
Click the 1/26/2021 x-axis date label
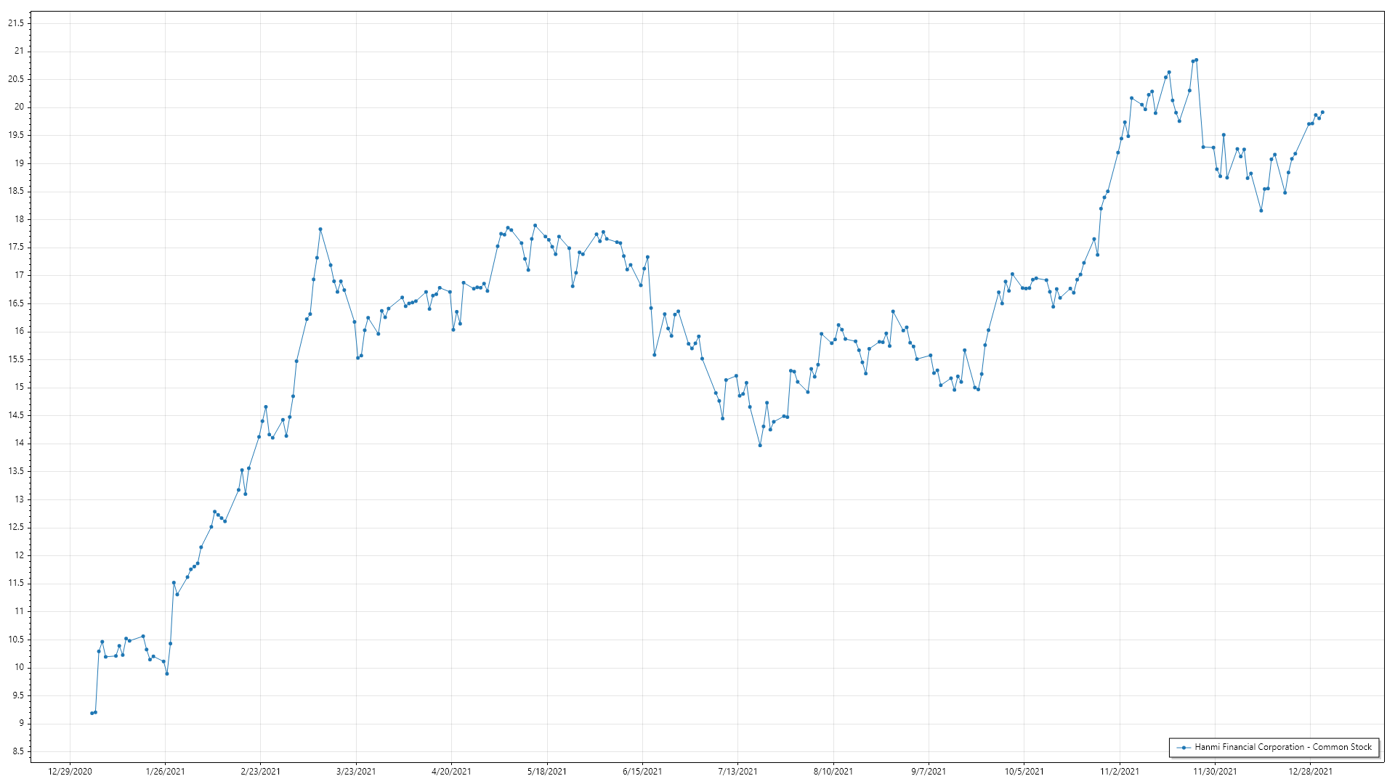[165, 771]
